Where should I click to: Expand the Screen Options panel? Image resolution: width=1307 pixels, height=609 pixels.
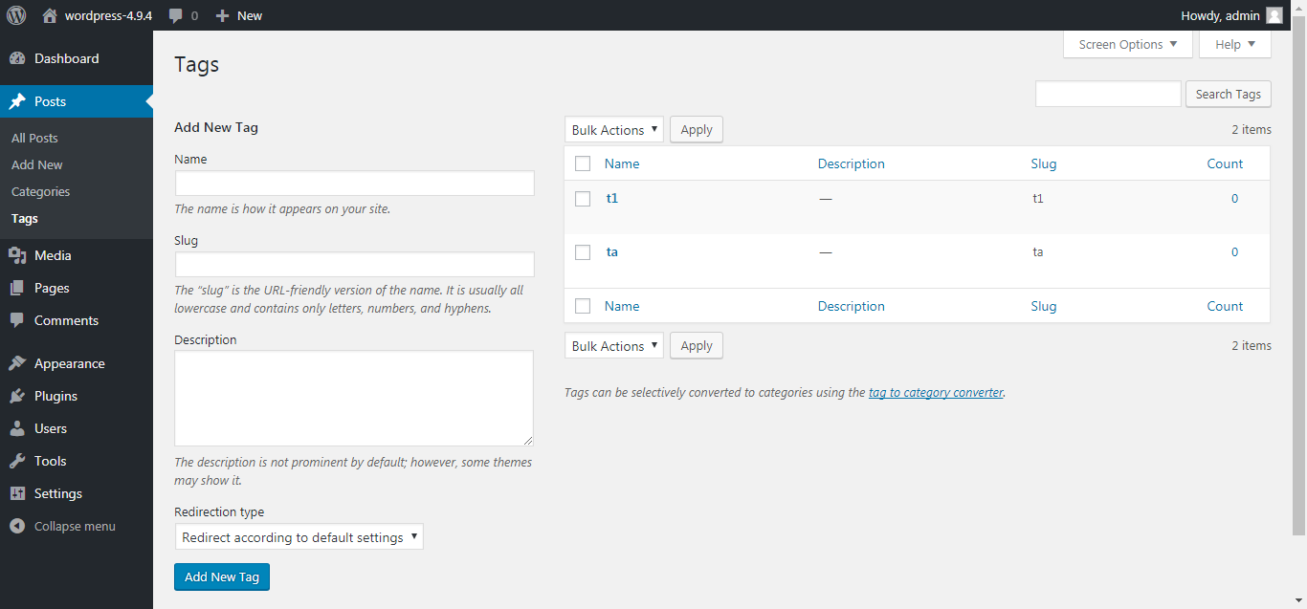(1127, 45)
